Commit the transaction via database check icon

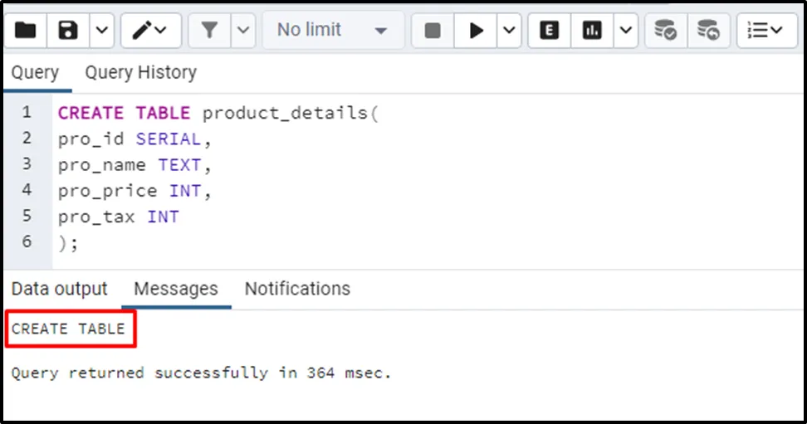[665, 31]
